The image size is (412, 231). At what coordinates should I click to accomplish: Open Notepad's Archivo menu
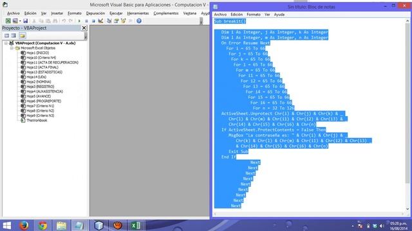220,14
